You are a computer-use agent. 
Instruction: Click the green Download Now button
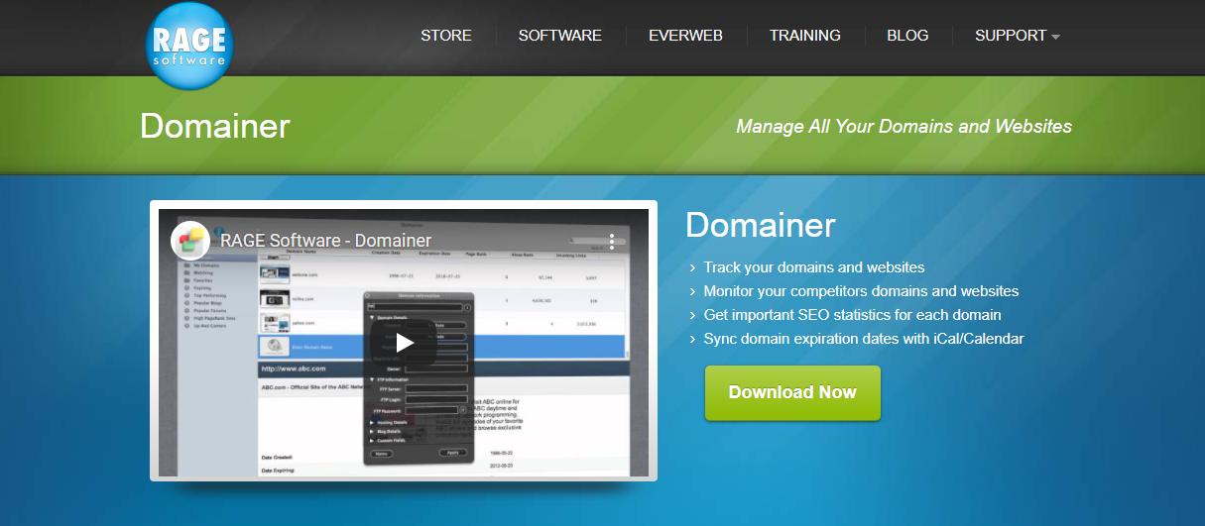792,392
